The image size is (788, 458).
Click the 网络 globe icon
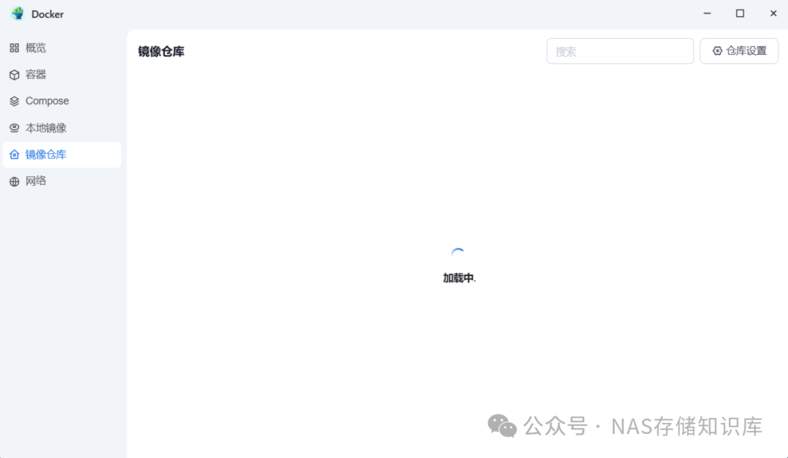(x=14, y=182)
